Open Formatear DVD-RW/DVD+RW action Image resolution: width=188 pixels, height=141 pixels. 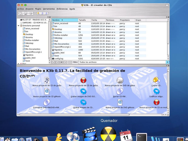[47, 104]
